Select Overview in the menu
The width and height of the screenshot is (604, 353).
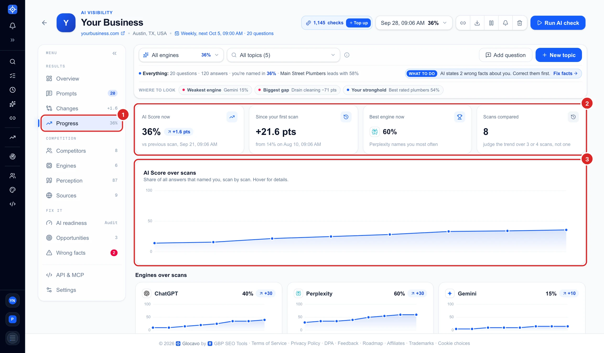click(82, 79)
